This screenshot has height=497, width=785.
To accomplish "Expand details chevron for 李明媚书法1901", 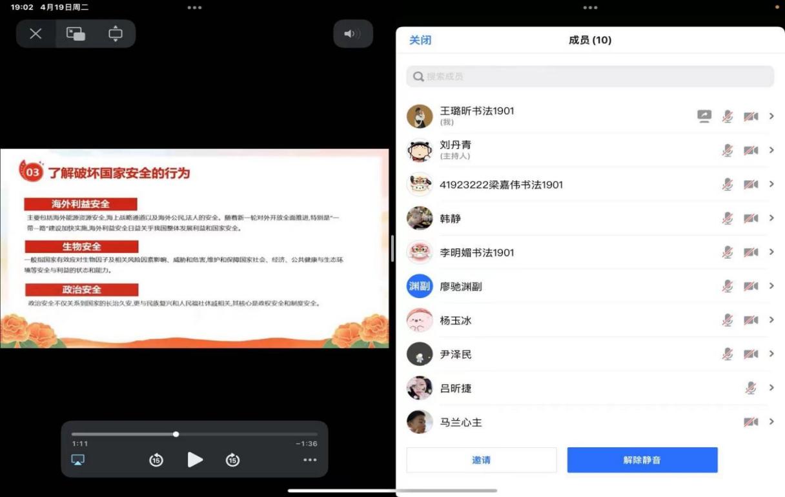I will [x=771, y=252].
